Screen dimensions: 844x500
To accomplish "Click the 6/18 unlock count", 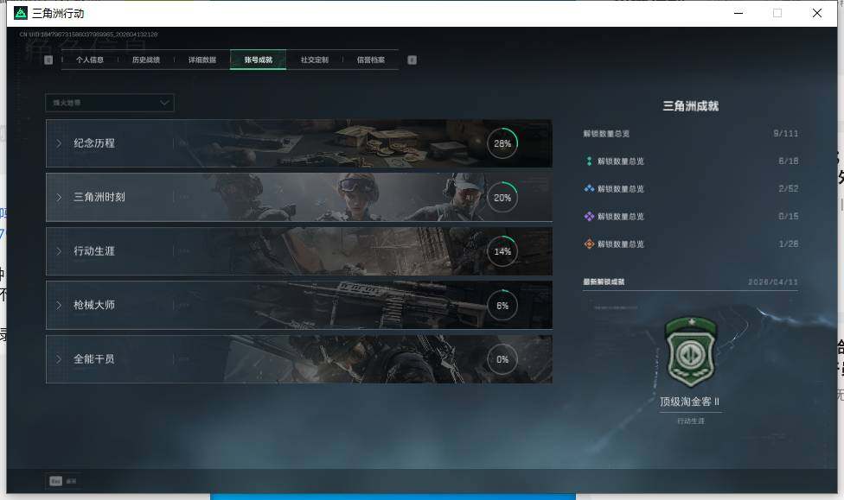I will tap(789, 161).
